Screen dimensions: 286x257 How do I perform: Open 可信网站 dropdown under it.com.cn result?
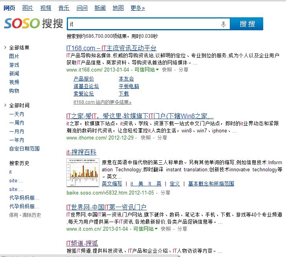pos(145,229)
